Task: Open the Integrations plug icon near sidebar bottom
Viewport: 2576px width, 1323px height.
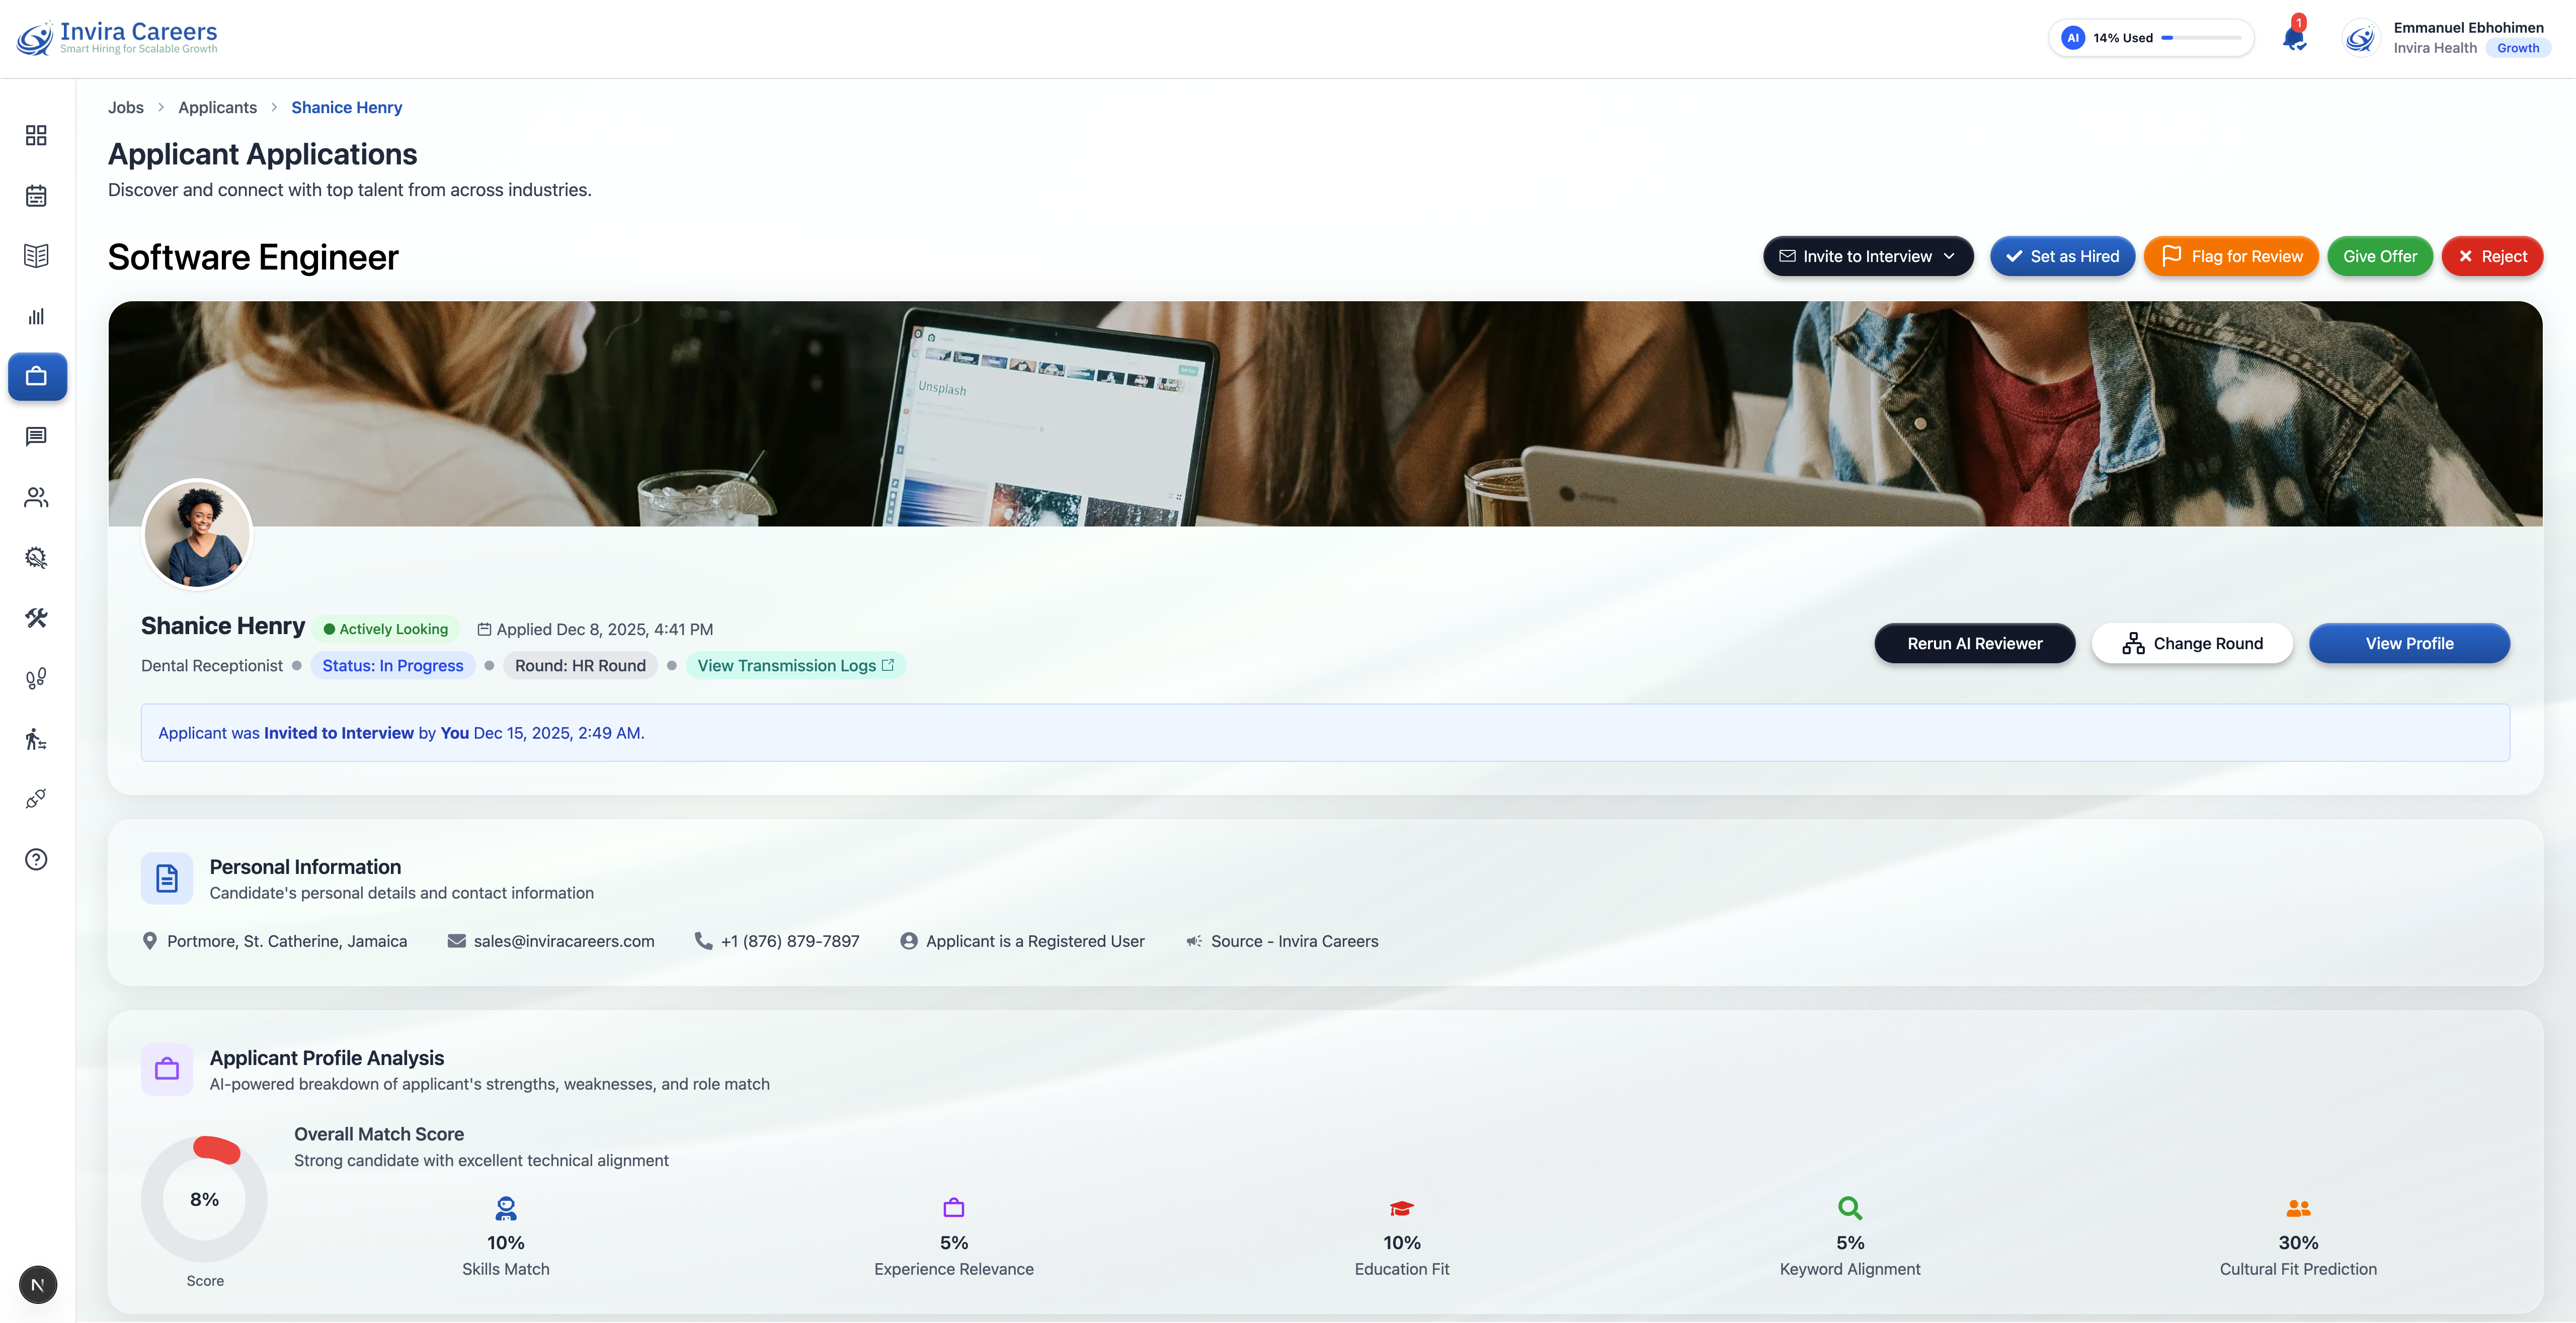Action: click(x=36, y=799)
